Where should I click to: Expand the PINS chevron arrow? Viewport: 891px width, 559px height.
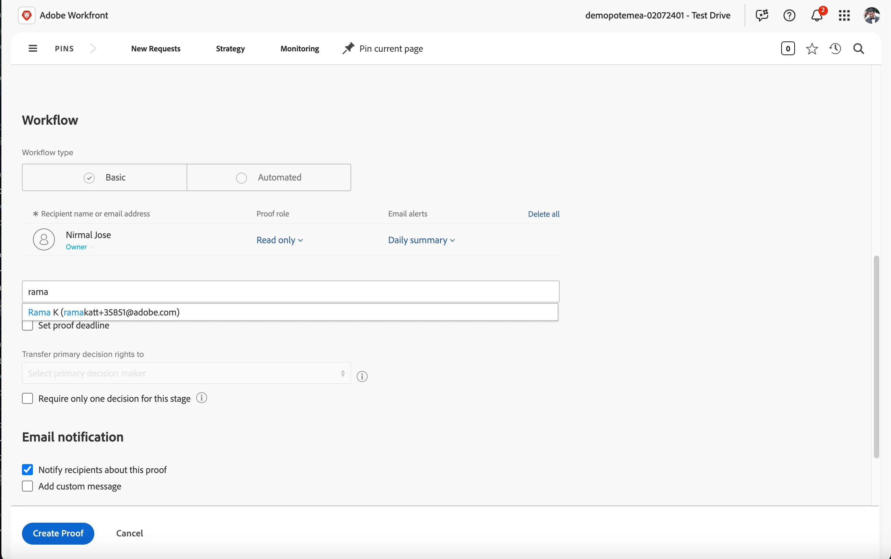pos(93,48)
